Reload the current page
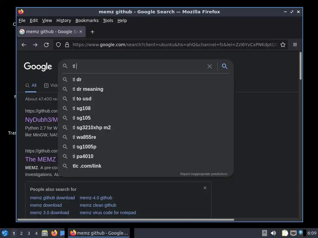The image size is (318, 238). (46, 45)
